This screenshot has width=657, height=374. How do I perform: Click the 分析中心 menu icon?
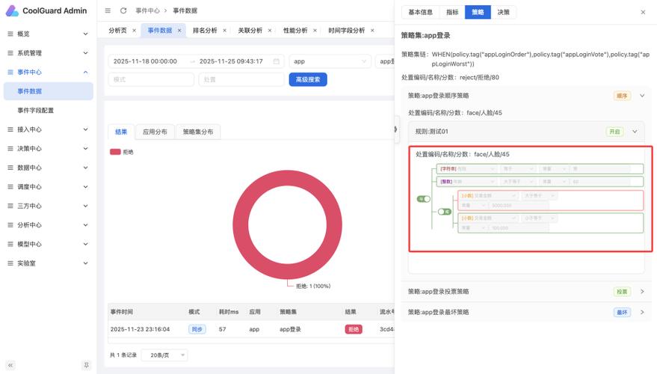coord(10,225)
